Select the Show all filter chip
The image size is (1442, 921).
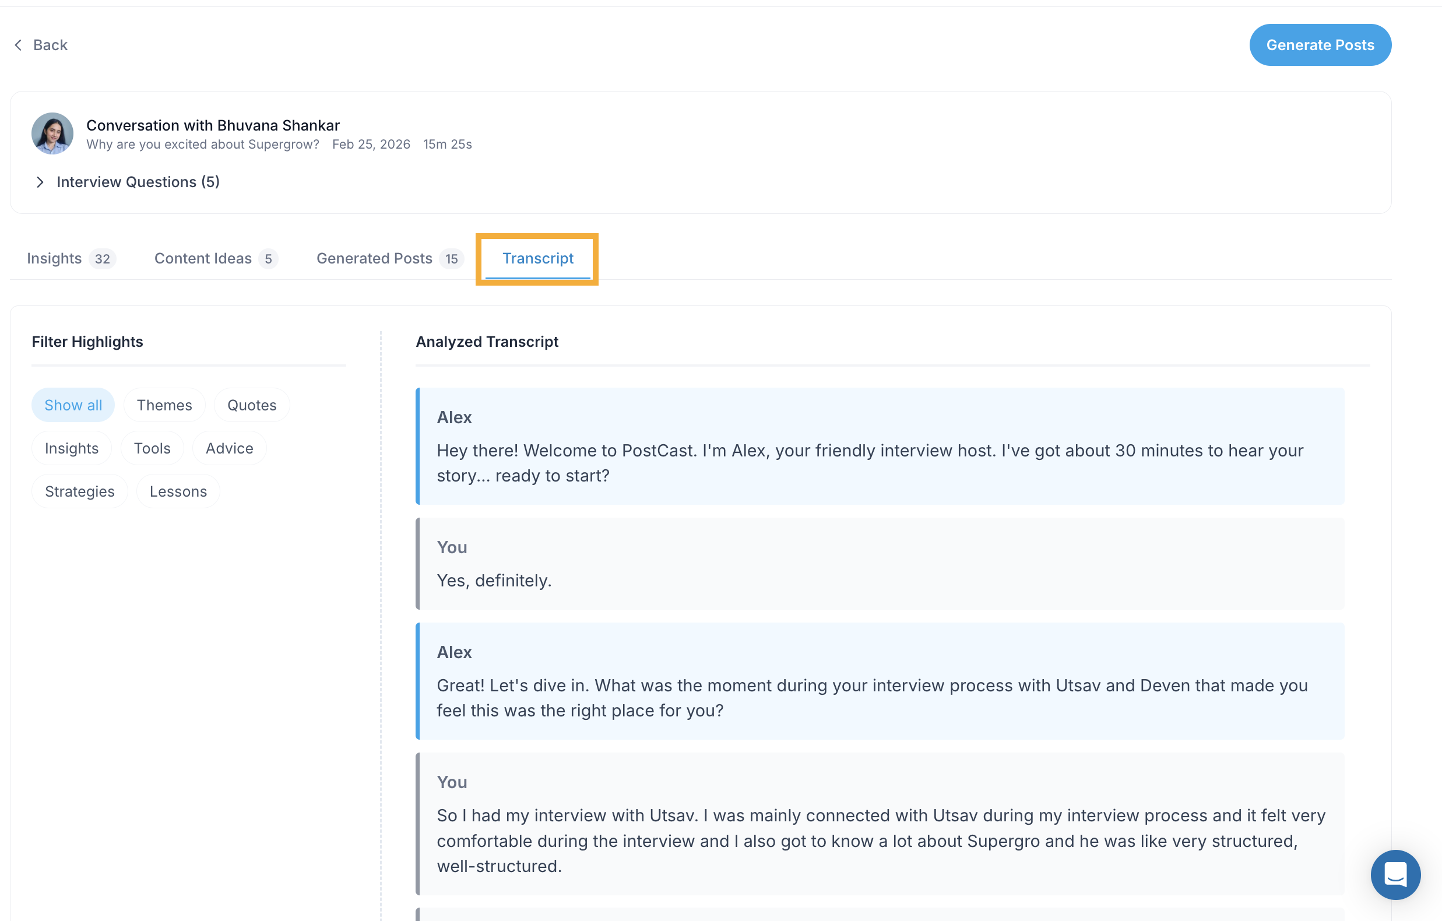pyautogui.click(x=73, y=405)
